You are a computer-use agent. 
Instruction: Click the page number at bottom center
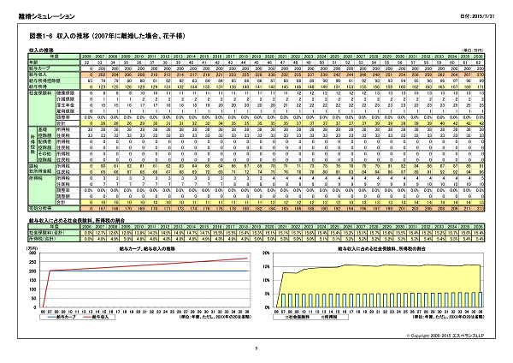point(256,347)
